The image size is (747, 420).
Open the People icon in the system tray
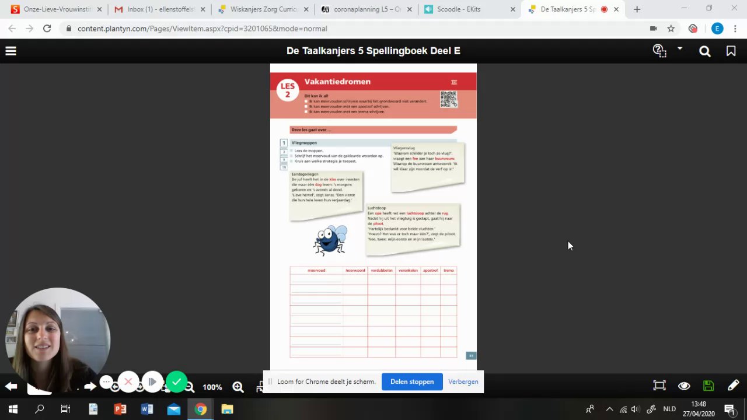click(x=591, y=409)
